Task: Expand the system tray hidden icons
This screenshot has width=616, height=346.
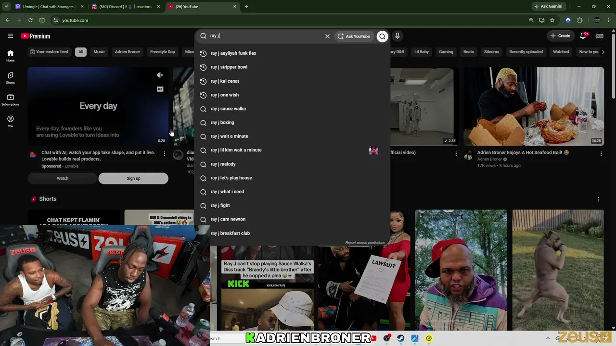Action: pyautogui.click(x=548, y=338)
